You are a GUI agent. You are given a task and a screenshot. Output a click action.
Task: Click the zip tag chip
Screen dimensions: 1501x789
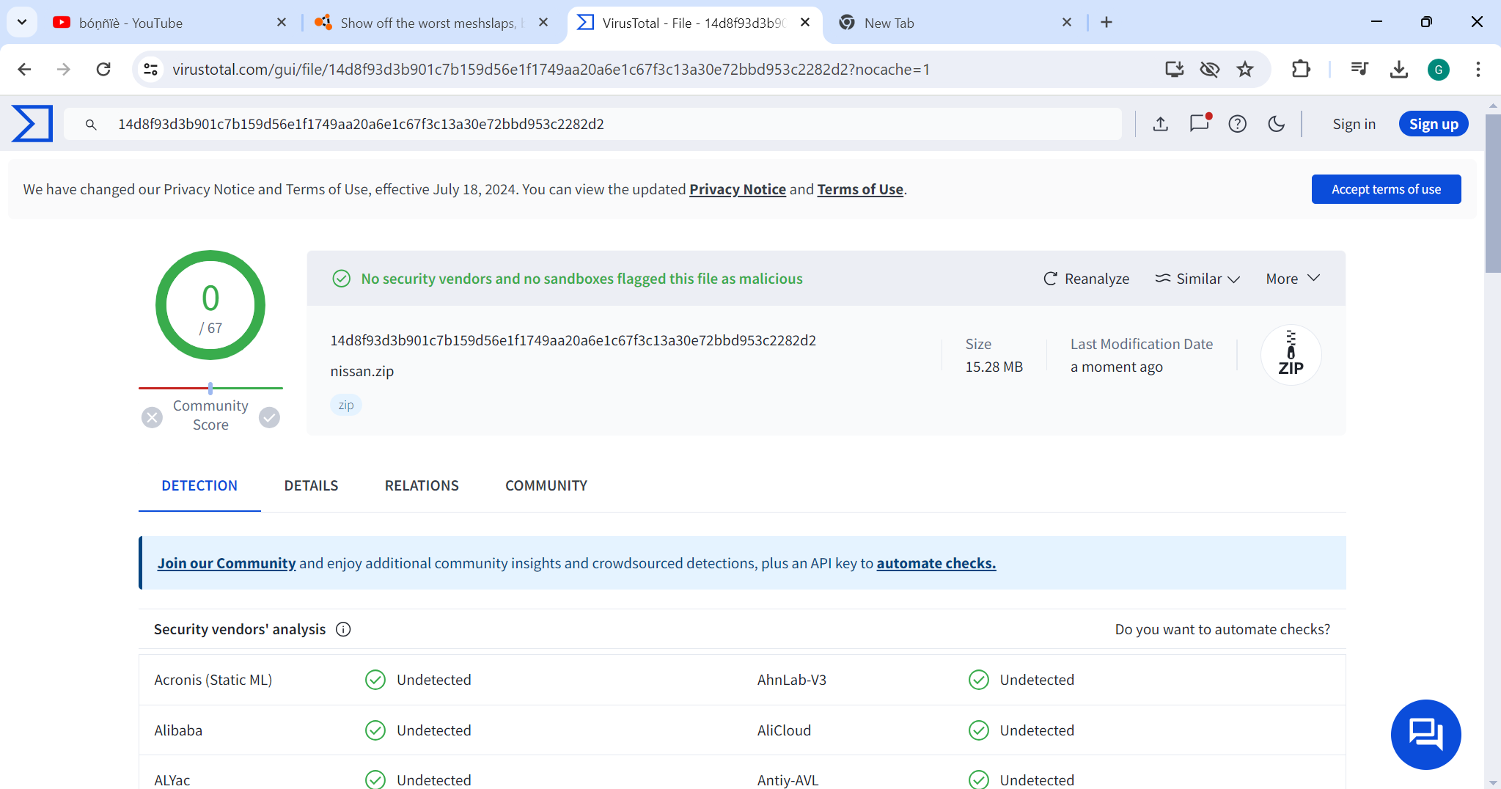coord(346,405)
